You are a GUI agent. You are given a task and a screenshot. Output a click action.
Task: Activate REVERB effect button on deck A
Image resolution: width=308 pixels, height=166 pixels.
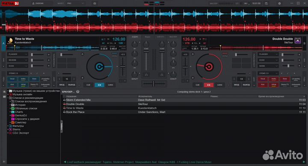pyautogui.click(x=49, y=60)
